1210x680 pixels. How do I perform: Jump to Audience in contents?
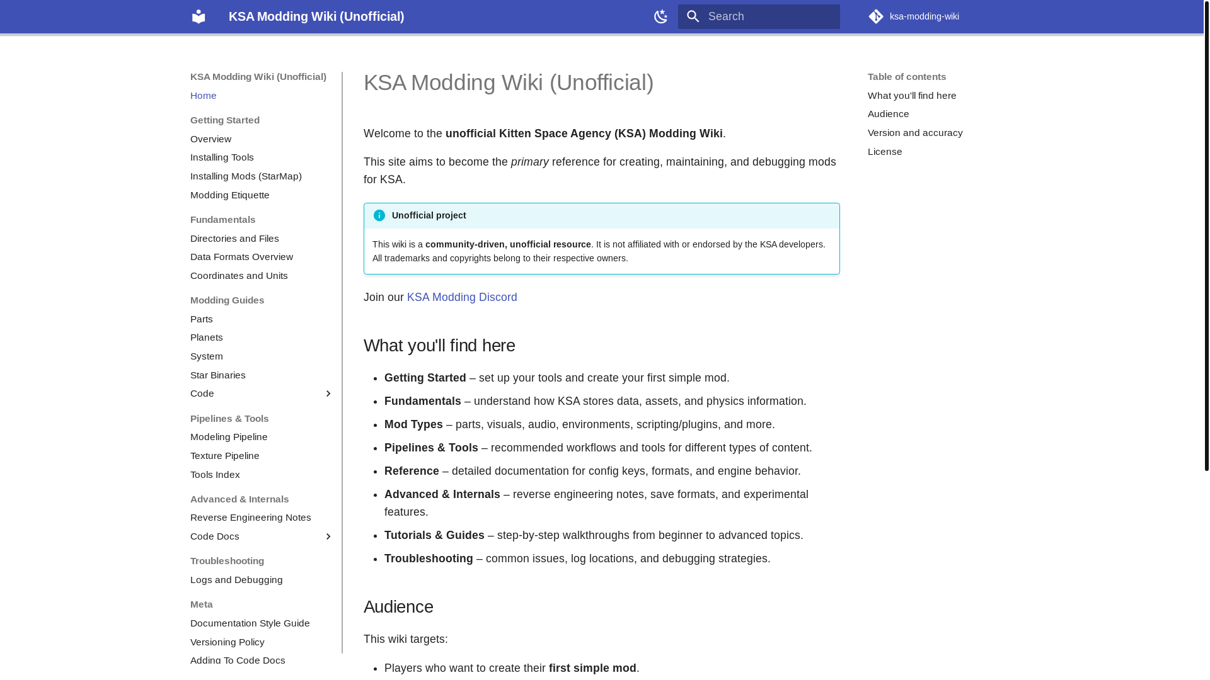[x=888, y=114]
